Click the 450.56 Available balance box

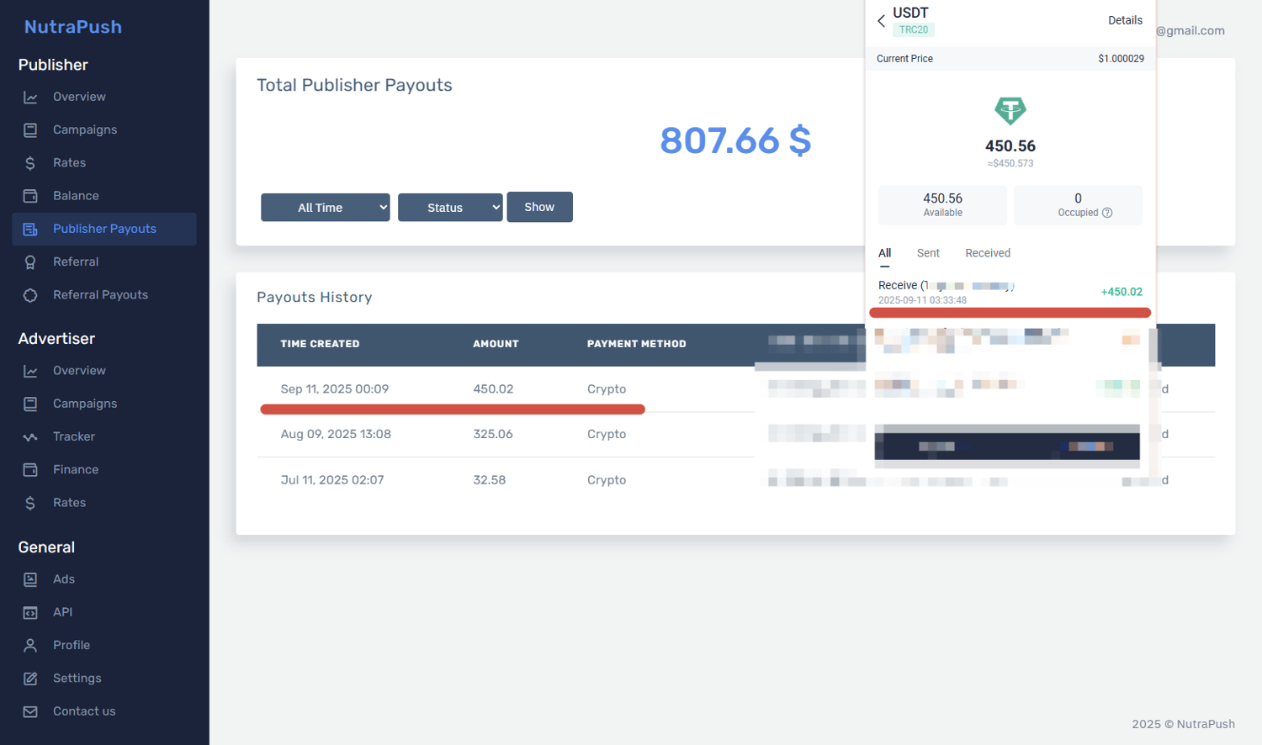tap(942, 204)
